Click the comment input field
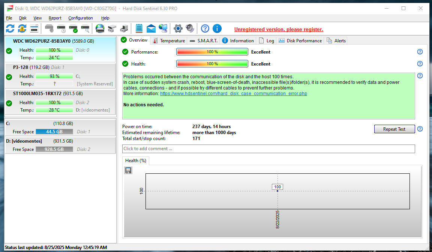This screenshot has height=252, width=432. pos(268,149)
